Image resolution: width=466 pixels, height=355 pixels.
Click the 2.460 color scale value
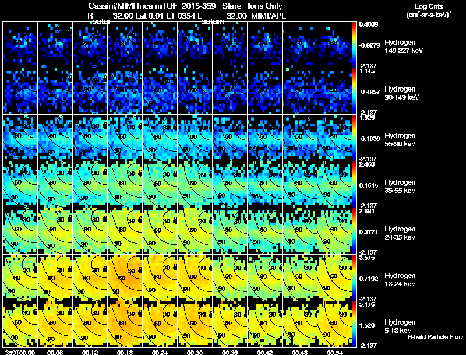tap(367, 164)
